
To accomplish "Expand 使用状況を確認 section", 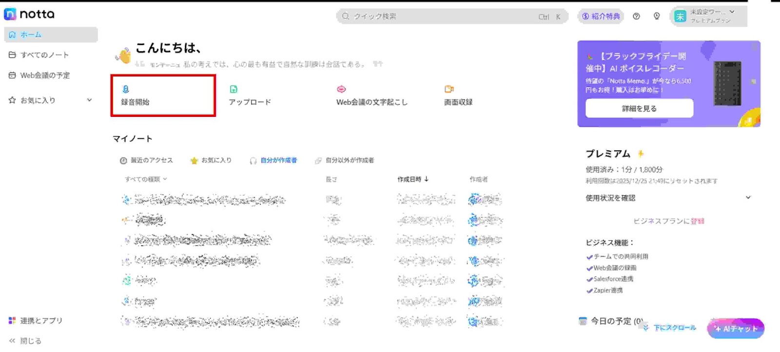I will pos(668,198).
